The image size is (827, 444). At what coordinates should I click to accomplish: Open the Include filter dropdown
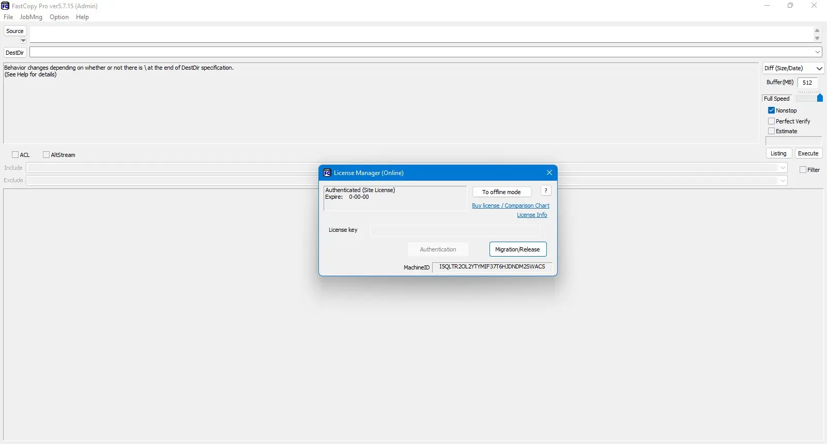pyautogui.click(x=783, y=168)
